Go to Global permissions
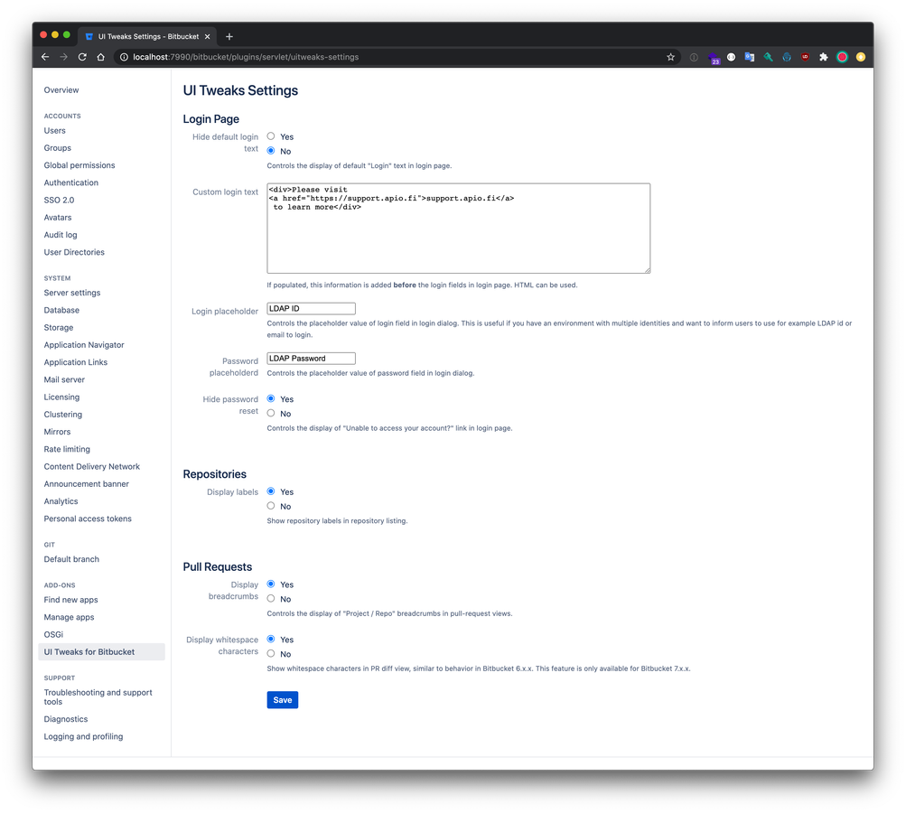 (79, 165)
